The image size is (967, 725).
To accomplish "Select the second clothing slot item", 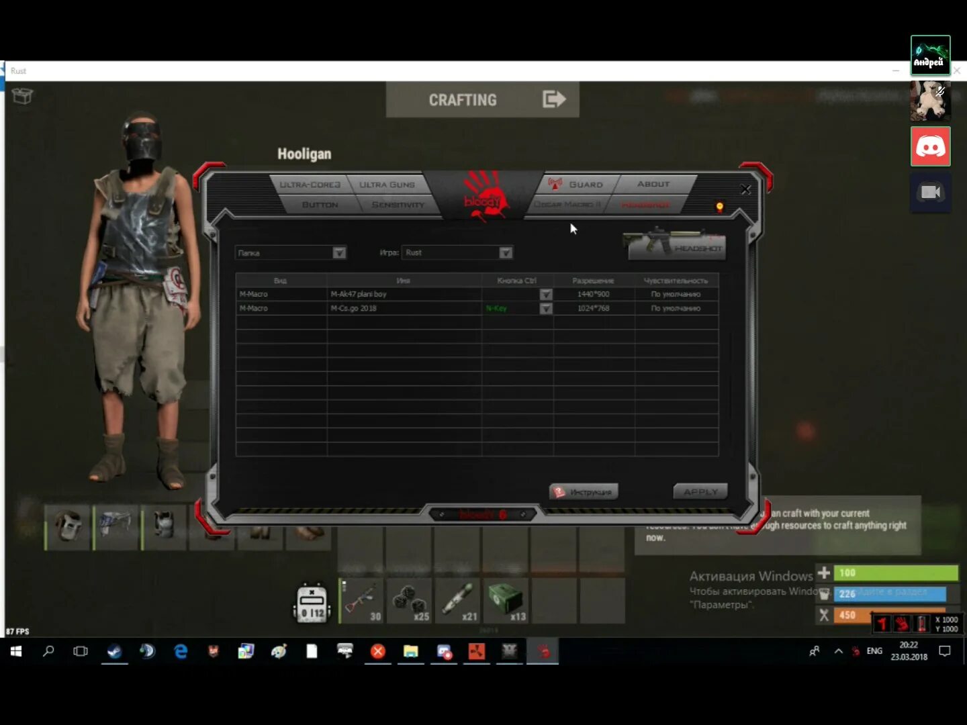I will point(116,527).
